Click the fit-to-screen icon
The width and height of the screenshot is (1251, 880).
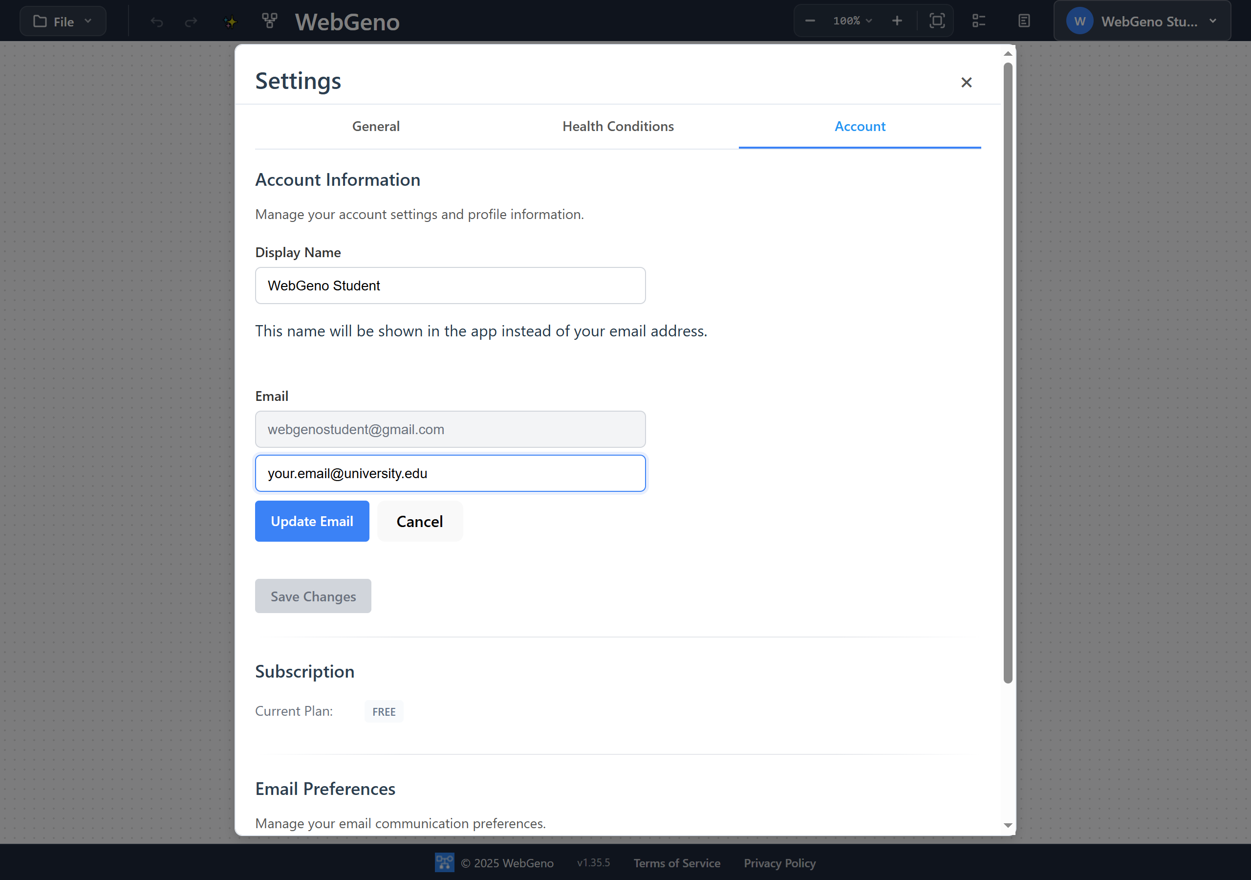pos(937,21)
